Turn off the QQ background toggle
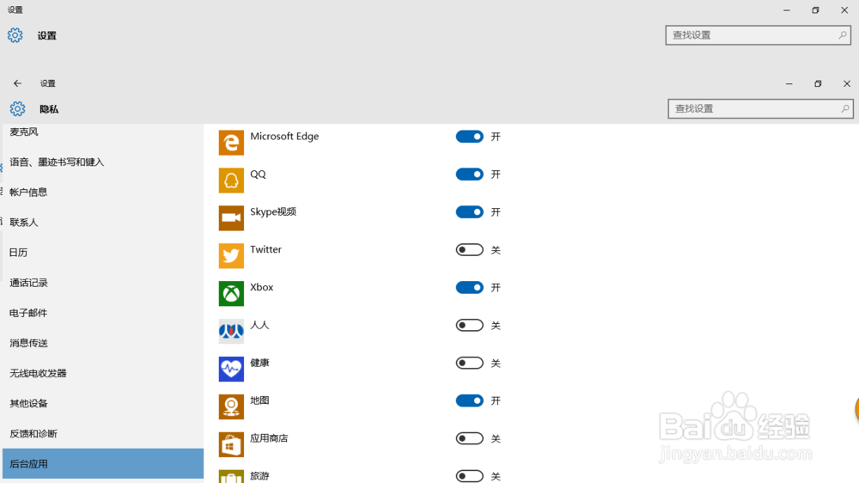The height and width of the screenshot is (483, 859). (x=470, y=174)
